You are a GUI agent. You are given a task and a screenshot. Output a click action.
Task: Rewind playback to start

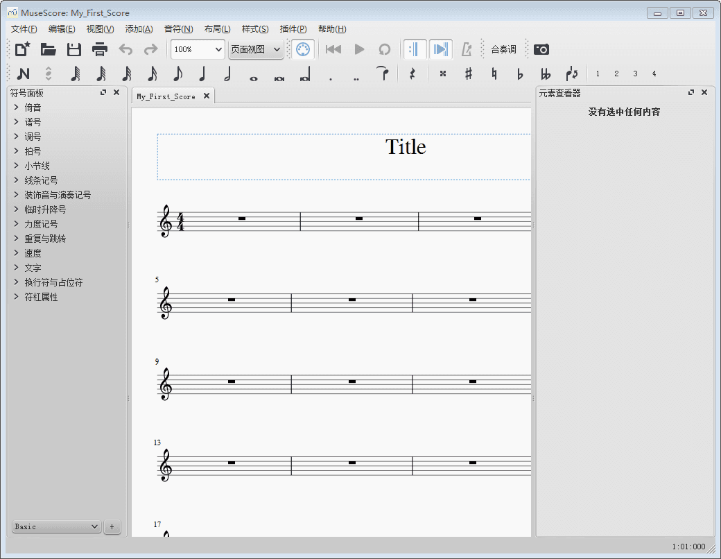coord(333,49)
